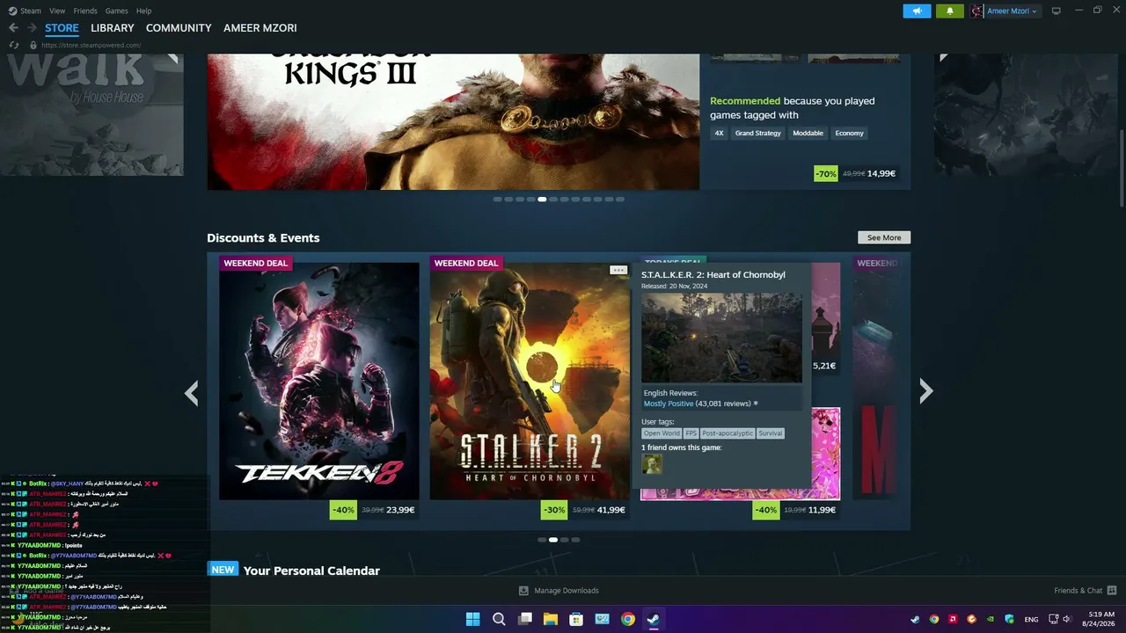
Task: Click the friend avatar who owns STALKER 2
Action: tap(652, 464)
